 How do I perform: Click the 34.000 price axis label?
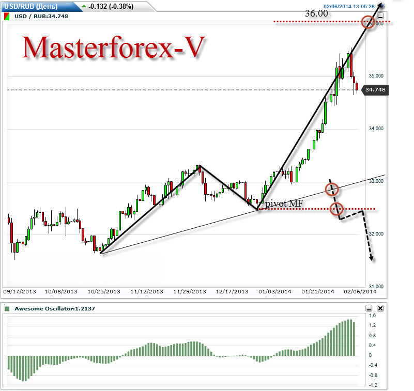(376, 129)
